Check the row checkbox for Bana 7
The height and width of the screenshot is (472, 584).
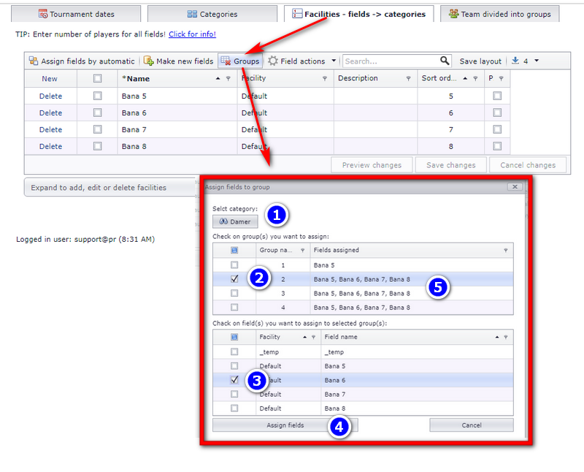(98, 129)
